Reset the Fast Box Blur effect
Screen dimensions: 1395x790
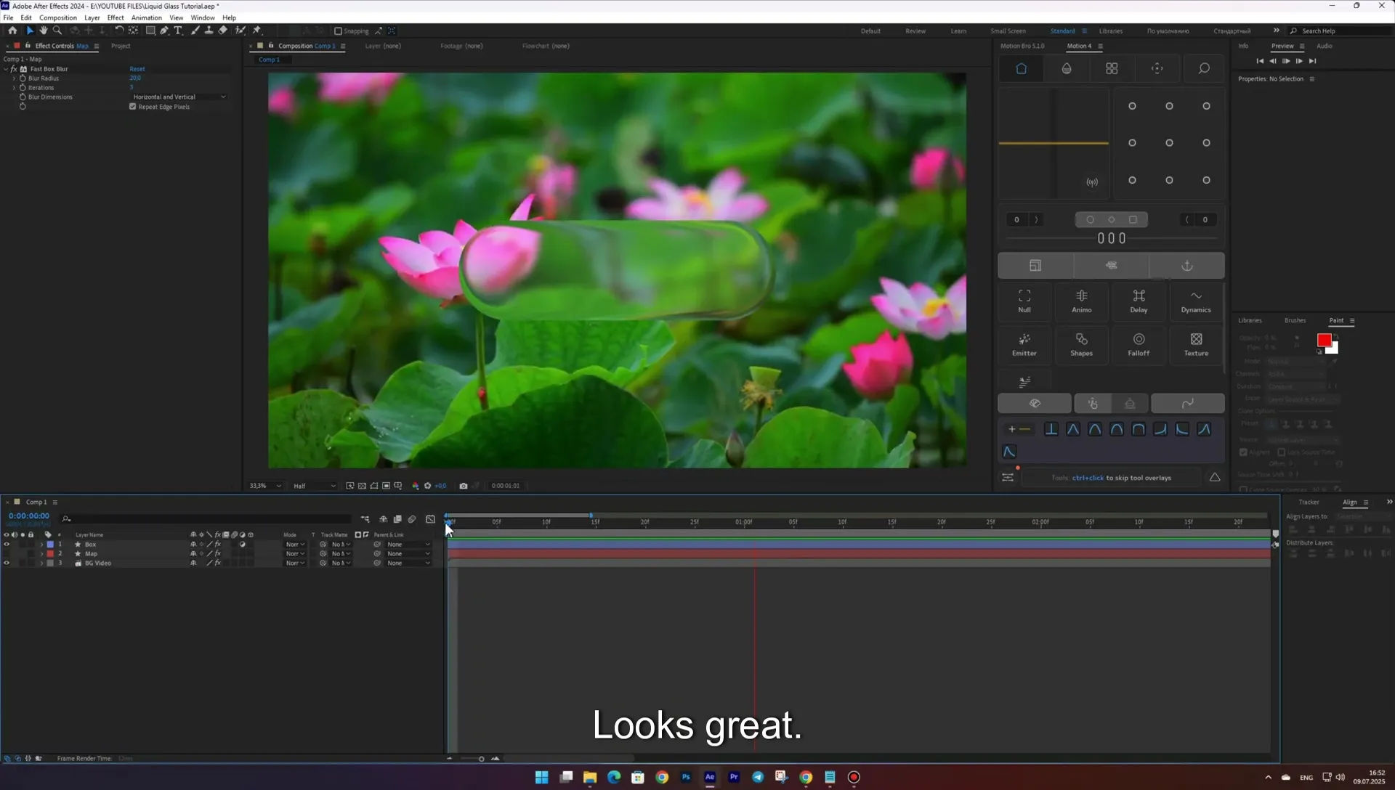click(x=137, y=69)
